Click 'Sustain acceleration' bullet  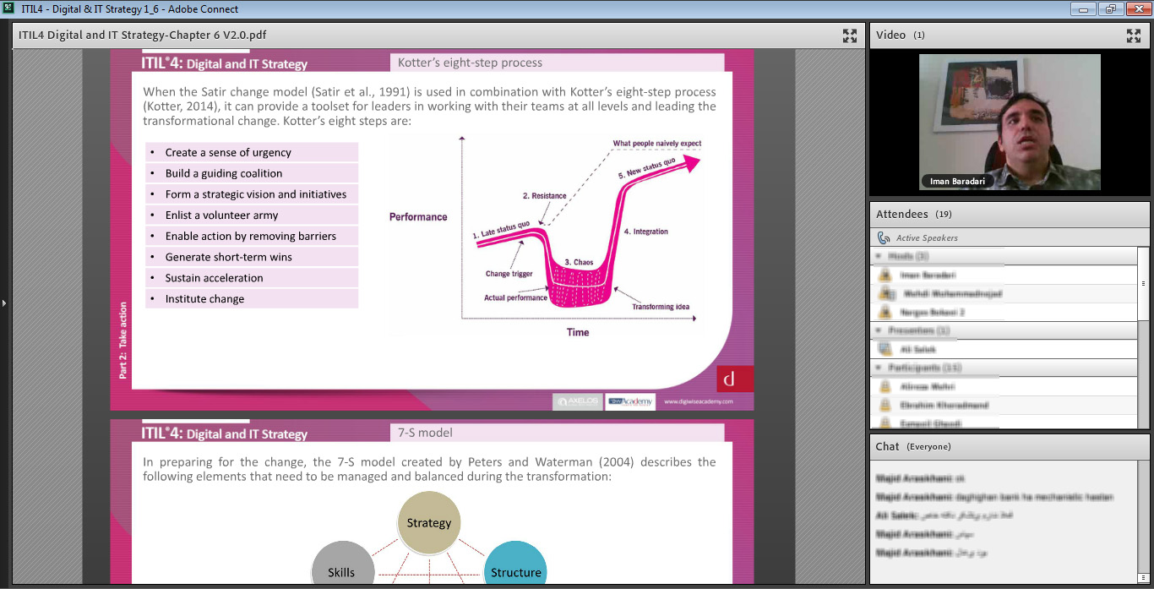[x=252, y=278]
